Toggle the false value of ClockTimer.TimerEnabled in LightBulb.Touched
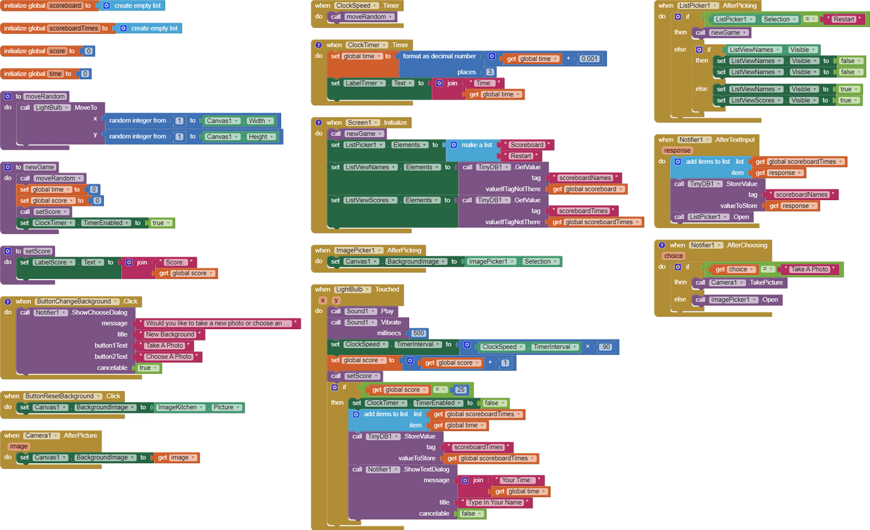The width and height of the screenshot is (870, 530). tap(494, 403)
